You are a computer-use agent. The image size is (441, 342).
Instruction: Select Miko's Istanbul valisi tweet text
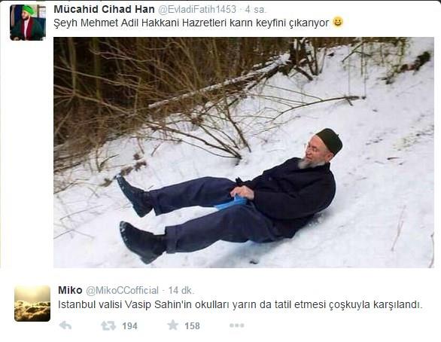click(x=240, y=304)
